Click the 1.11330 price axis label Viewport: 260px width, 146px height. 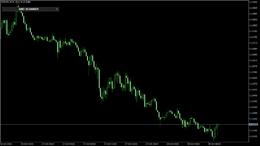(x=253, y=107)
